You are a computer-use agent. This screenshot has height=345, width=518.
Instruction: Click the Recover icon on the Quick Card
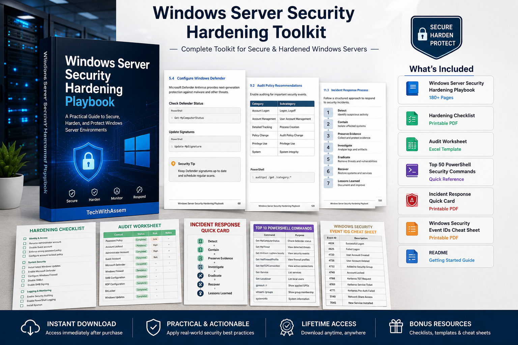201,284
